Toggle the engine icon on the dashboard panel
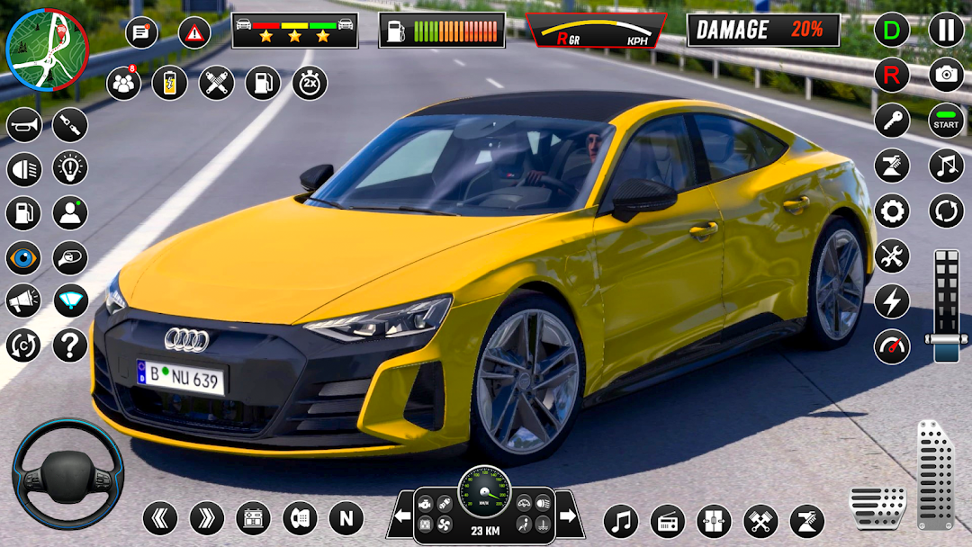This screenshot has width=972, height=547. (x=425, y=504)
